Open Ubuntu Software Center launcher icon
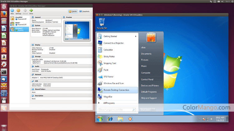234x131 pixels. pos(4,50)
